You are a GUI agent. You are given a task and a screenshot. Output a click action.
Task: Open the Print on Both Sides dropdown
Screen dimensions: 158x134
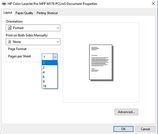(33, 42)
